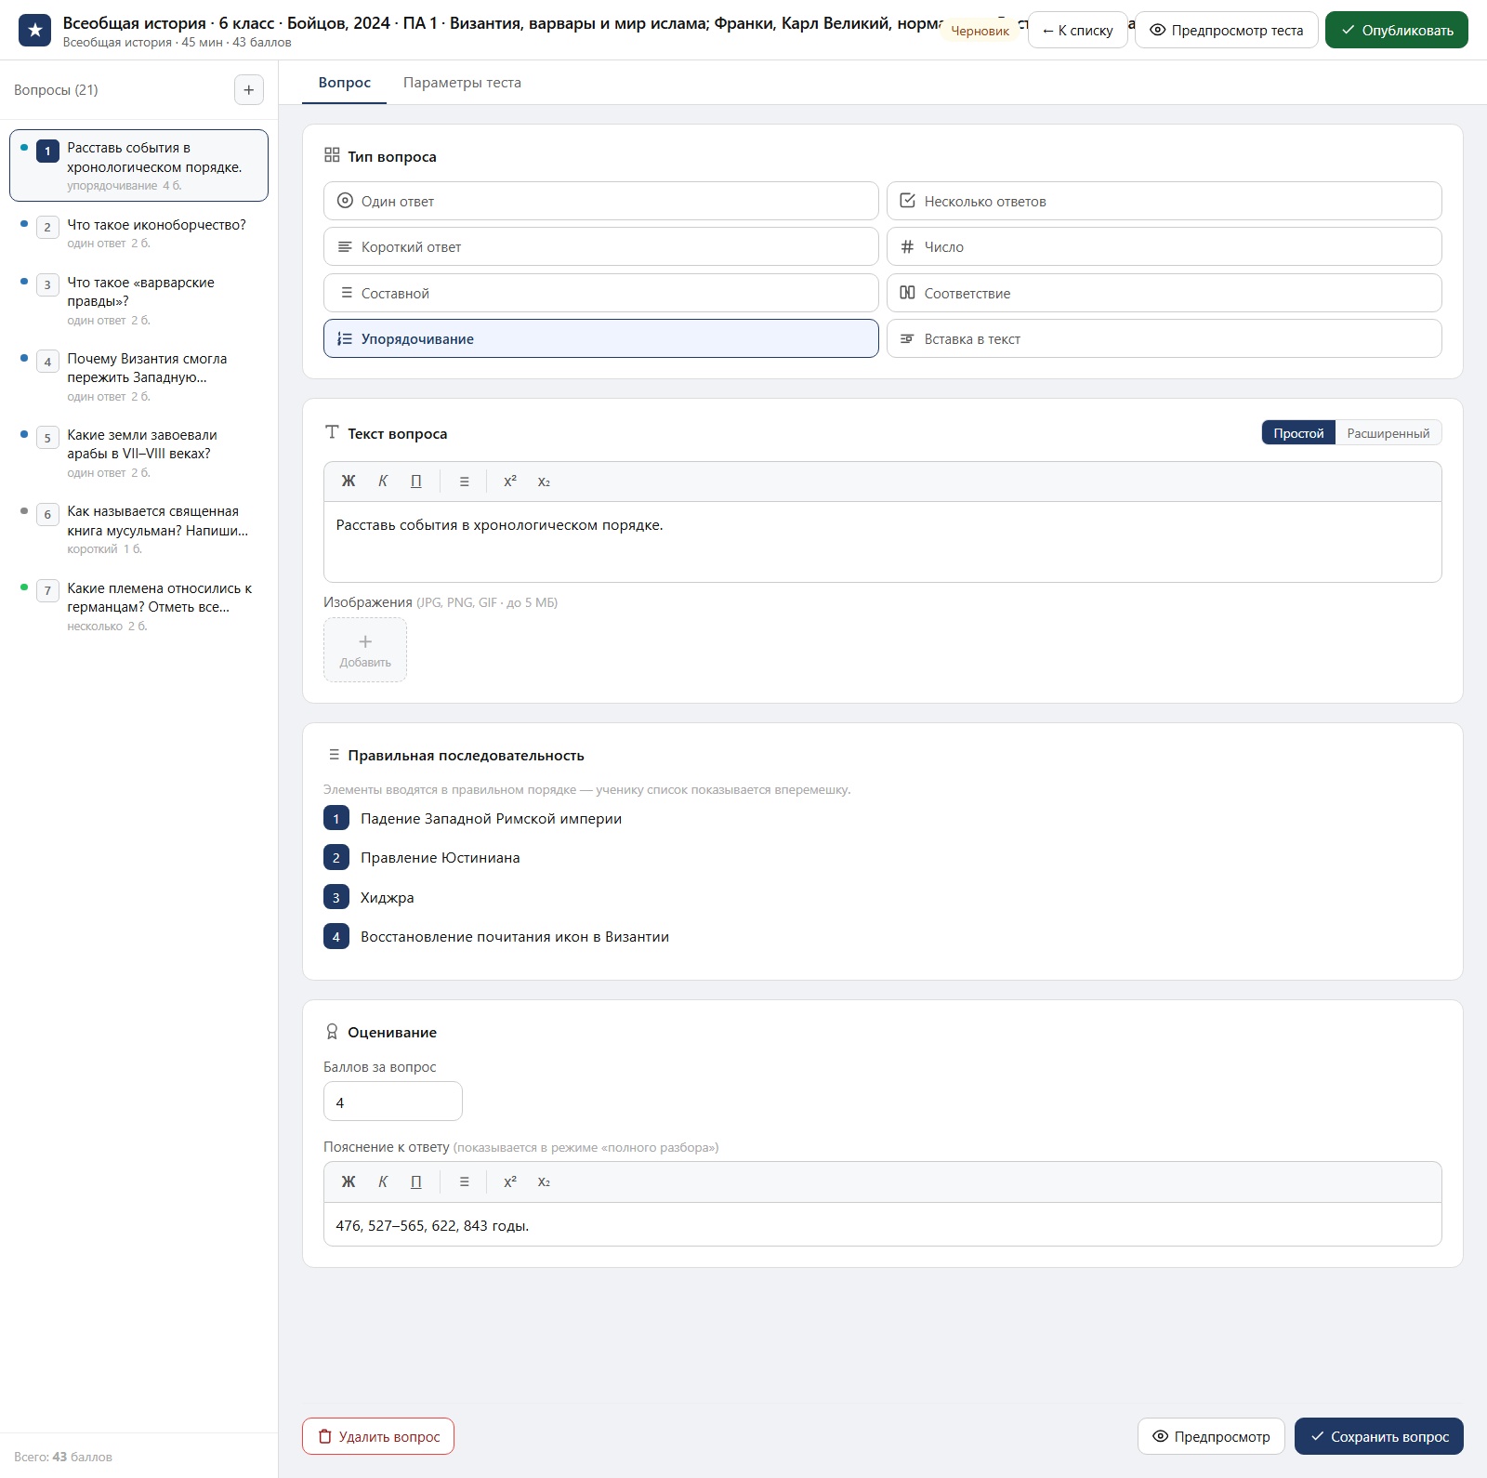This screenshot has width=1487, height=1478.
Task: Focus the Баллов за вопрос input
Action: point(393,1102)
